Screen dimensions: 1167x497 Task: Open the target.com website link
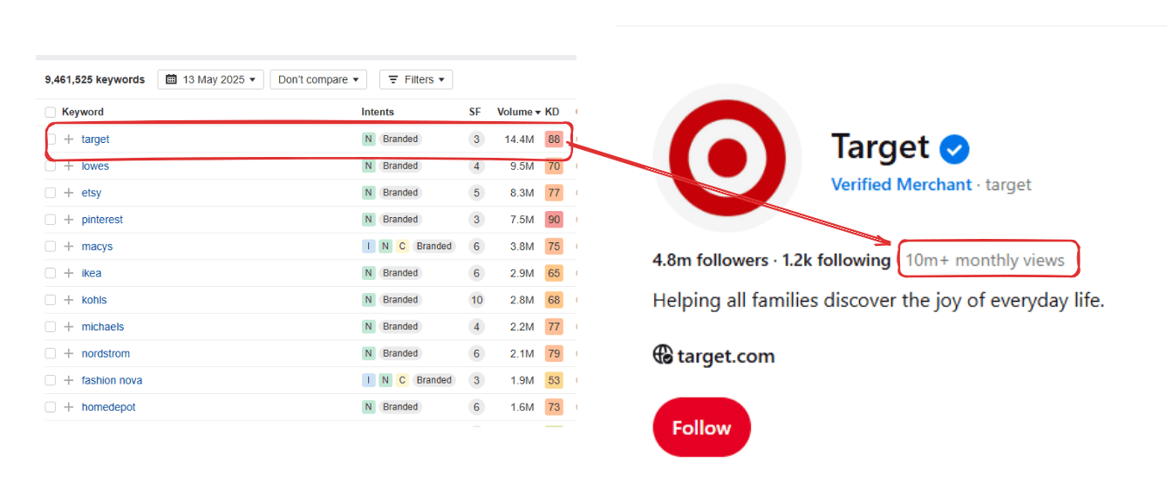[x=726, y=356]
